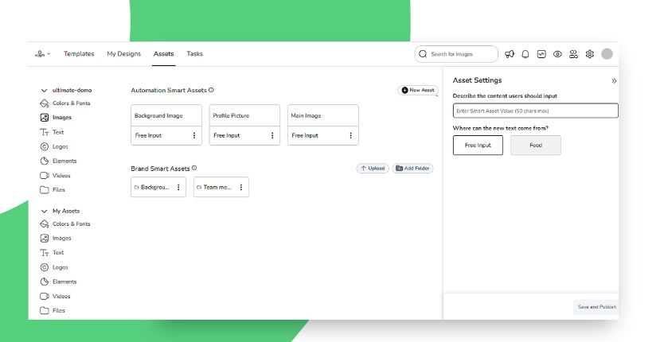Select Feed as the text source

(536, 145)
